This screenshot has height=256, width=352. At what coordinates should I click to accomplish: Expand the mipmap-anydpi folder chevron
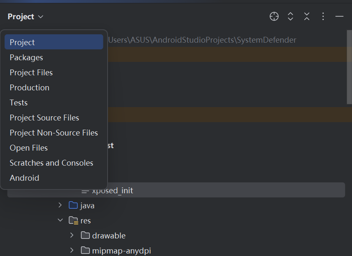tap(72, 251)
